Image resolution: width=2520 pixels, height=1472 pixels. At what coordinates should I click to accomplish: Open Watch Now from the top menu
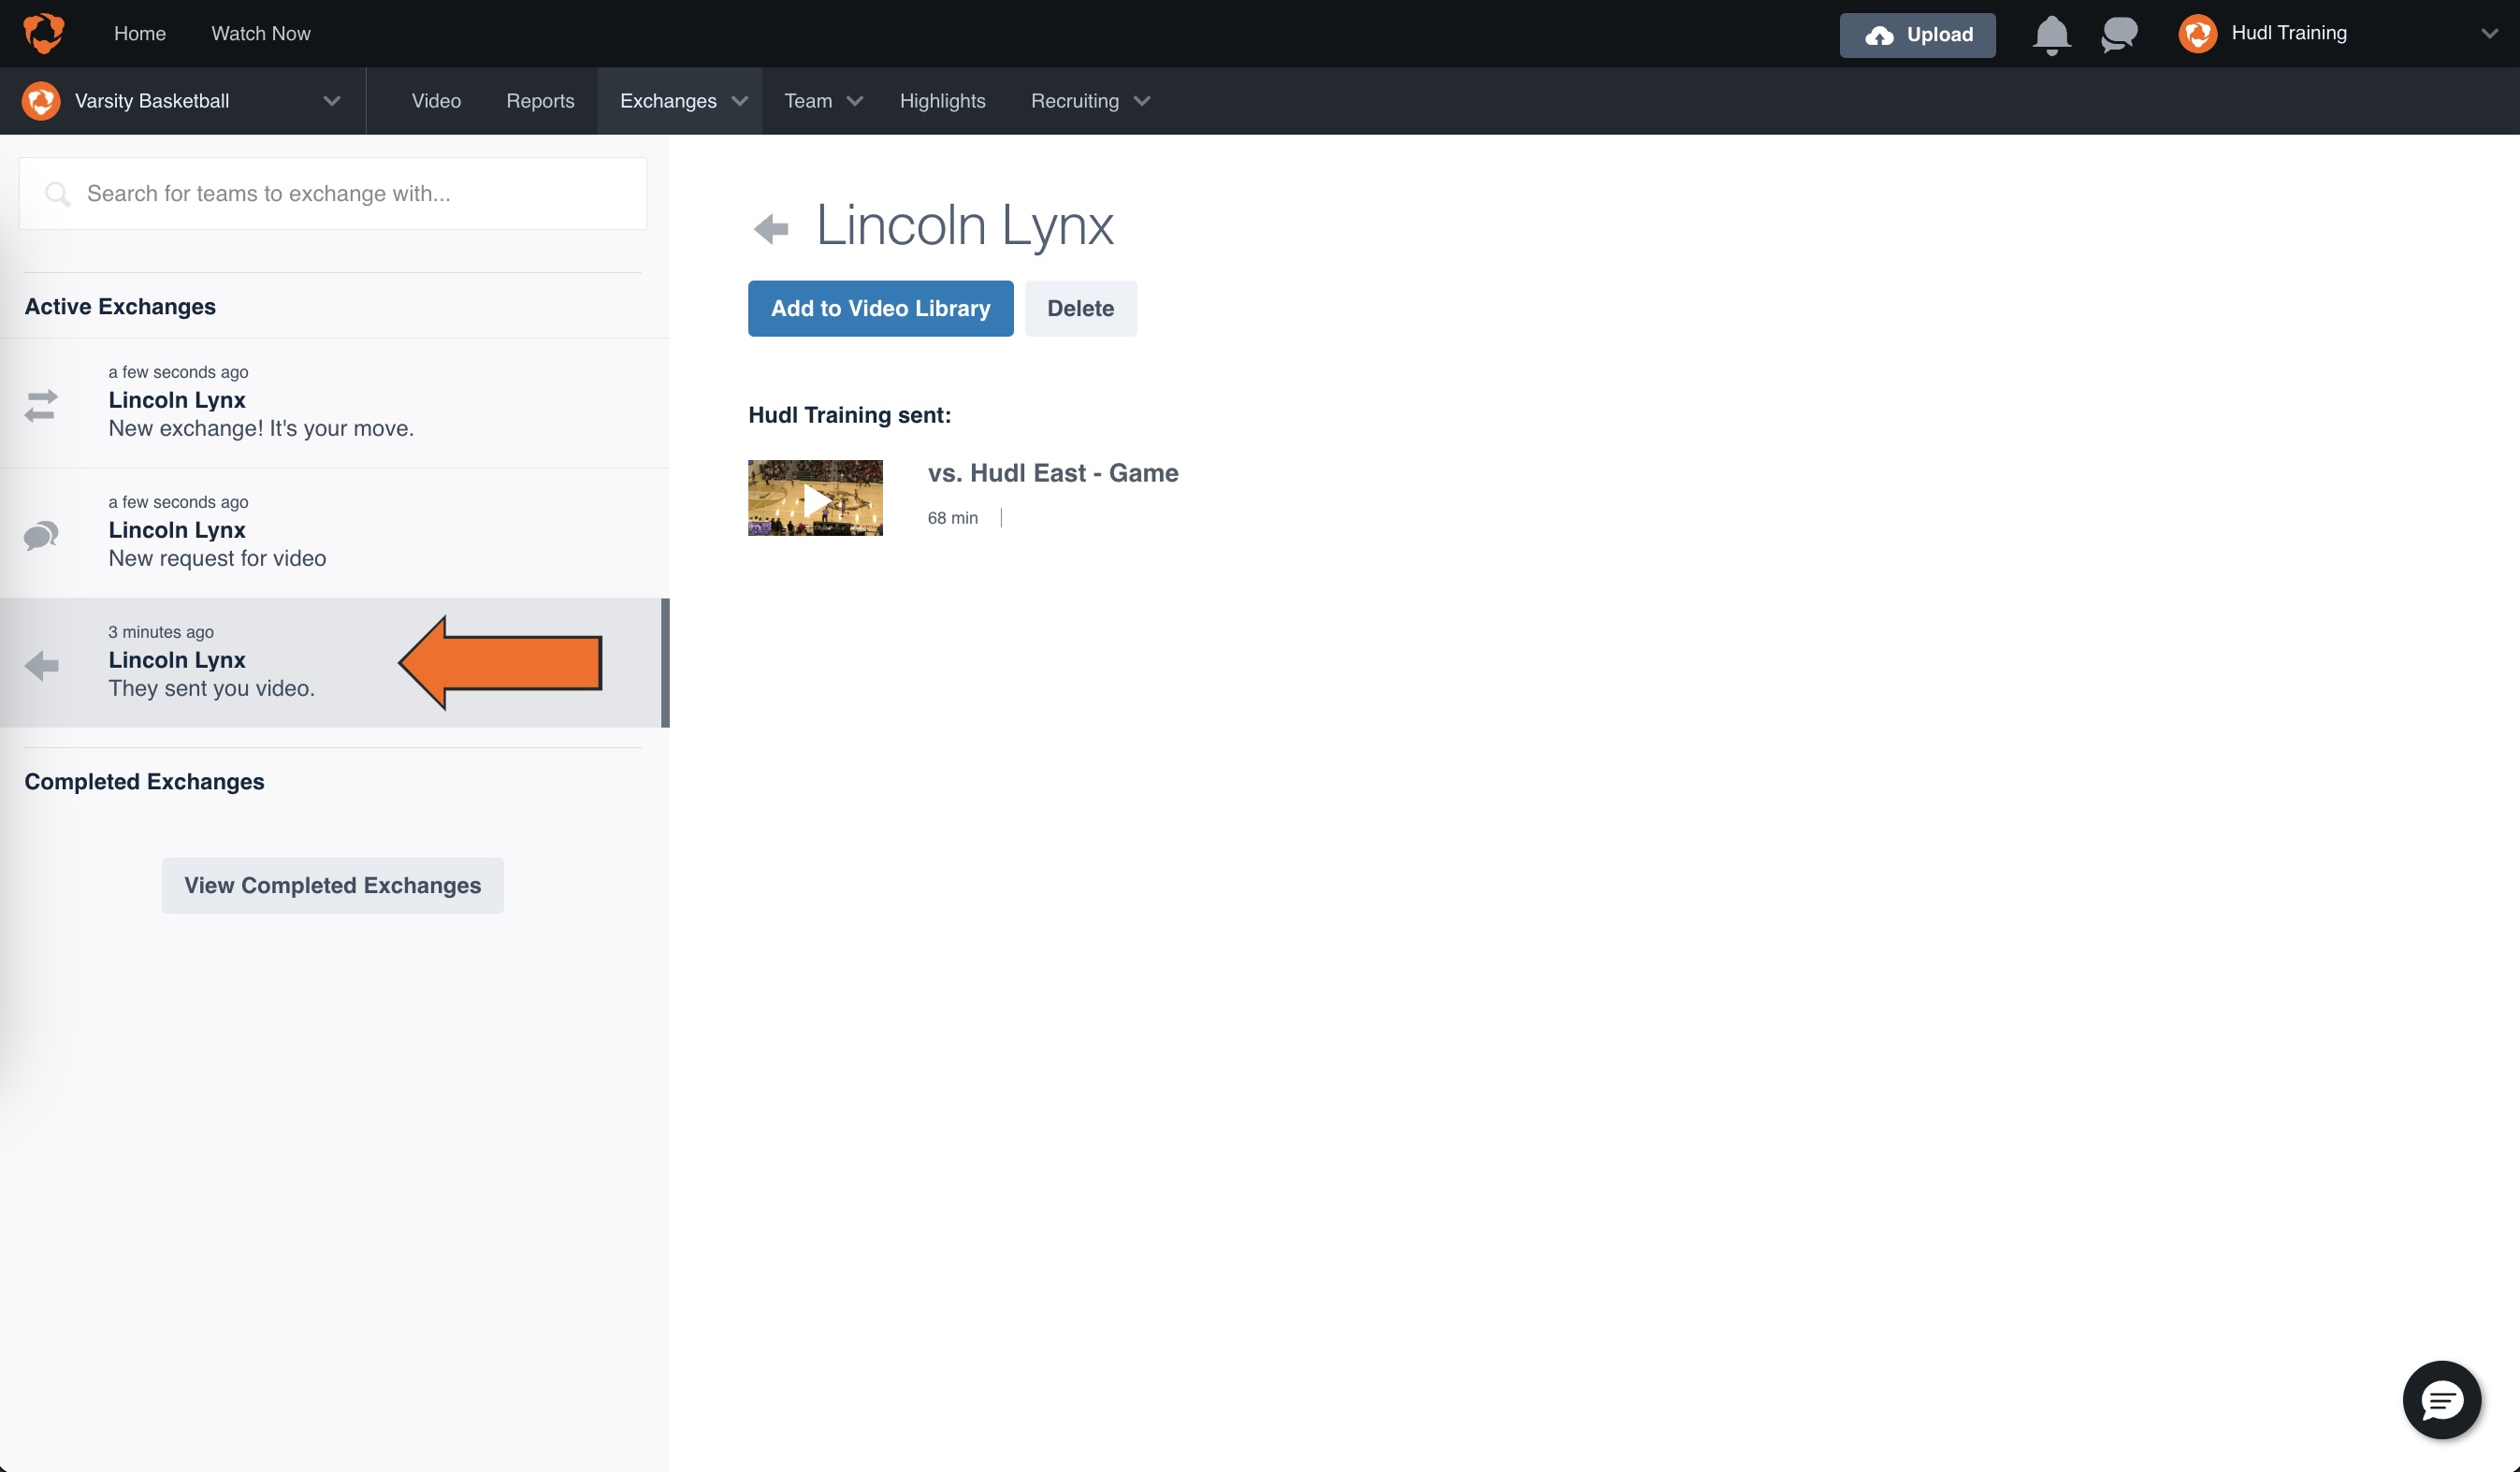[260, 33]
